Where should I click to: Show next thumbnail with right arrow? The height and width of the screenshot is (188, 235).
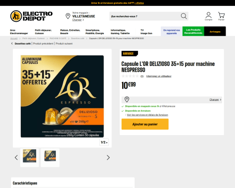coord(108,157)
